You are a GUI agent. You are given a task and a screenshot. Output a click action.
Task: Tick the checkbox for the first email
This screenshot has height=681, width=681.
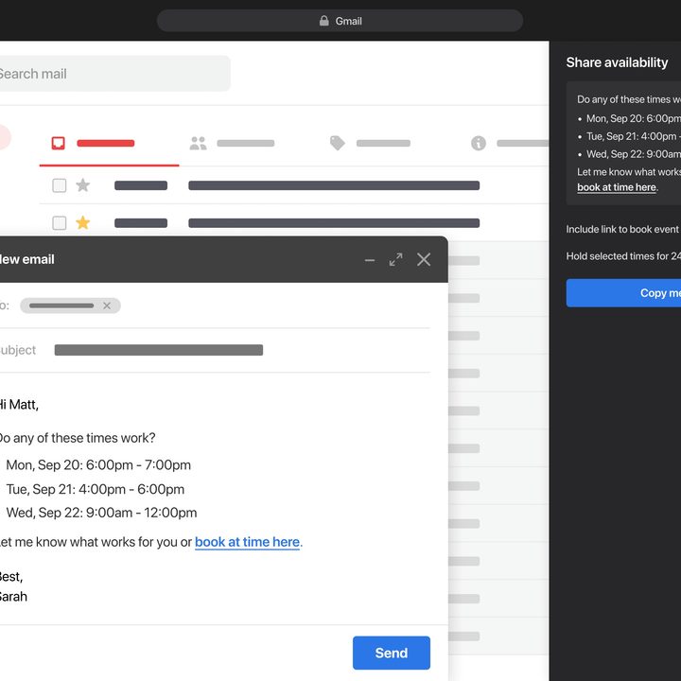click(x=59, y=185)
